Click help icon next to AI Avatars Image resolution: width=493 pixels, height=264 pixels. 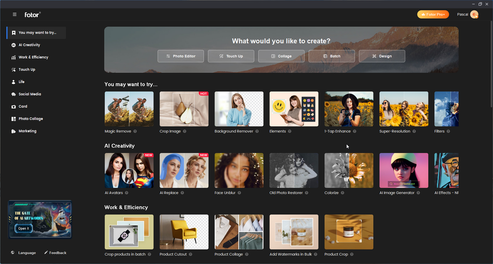pos(127,193)
